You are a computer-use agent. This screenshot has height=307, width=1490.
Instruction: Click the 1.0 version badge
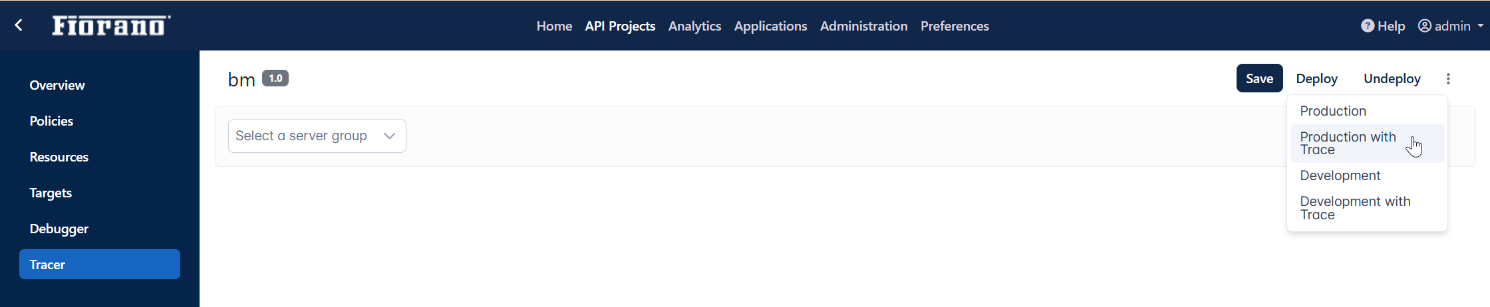click(x=275, y=78)
